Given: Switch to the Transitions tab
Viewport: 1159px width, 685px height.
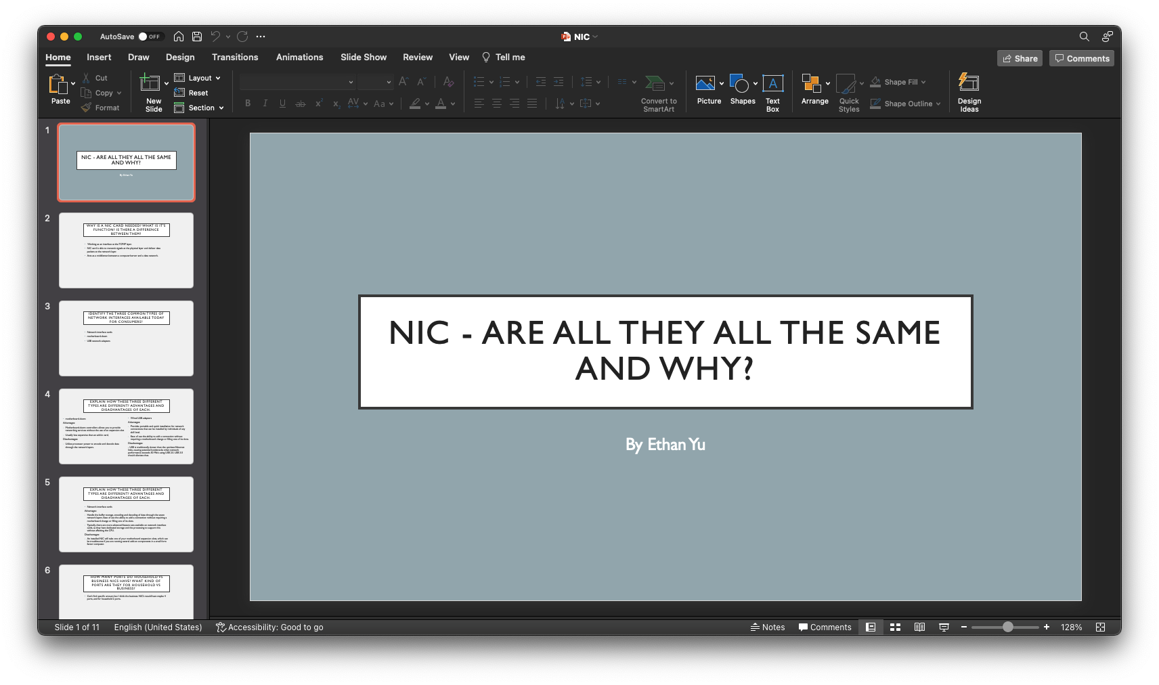Looking at the screenshot, I should tap(235, 58).
